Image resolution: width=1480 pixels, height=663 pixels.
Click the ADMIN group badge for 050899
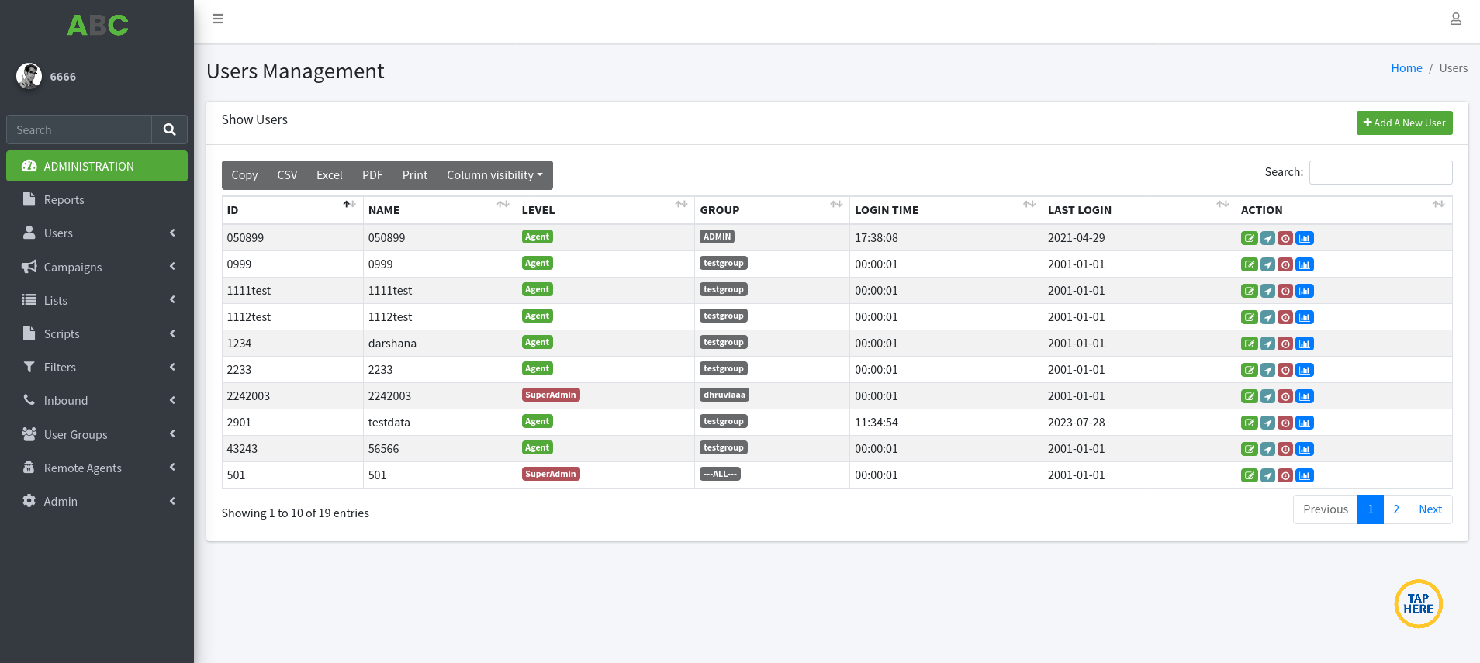pos(718,237)
